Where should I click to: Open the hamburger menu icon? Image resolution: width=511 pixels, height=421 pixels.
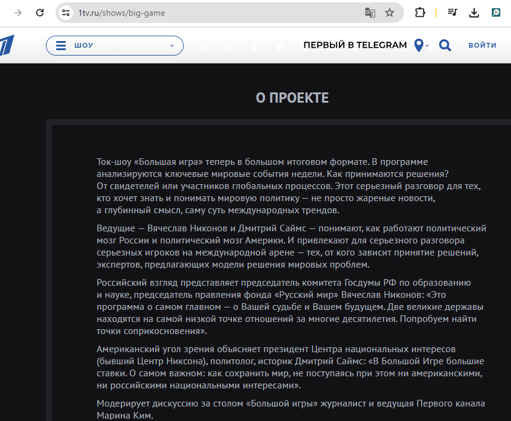click(61, 45)
